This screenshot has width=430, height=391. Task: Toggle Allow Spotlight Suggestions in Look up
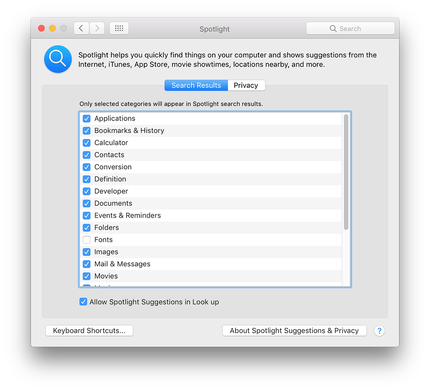point(83,302)
